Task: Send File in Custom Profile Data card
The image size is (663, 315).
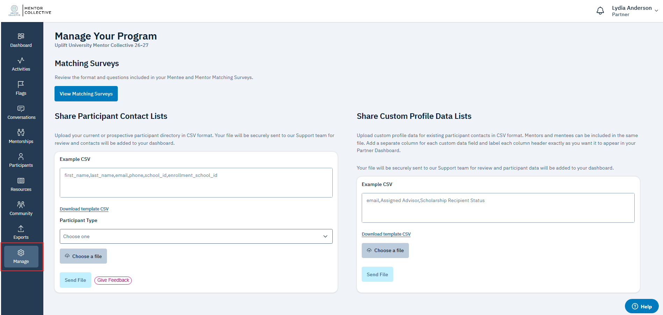Action: [x=377, y=274]
